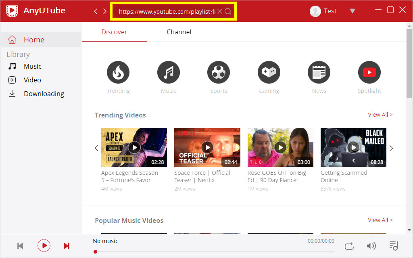
Task: Toggle the repeat loop mode
Action: point(349,246)
